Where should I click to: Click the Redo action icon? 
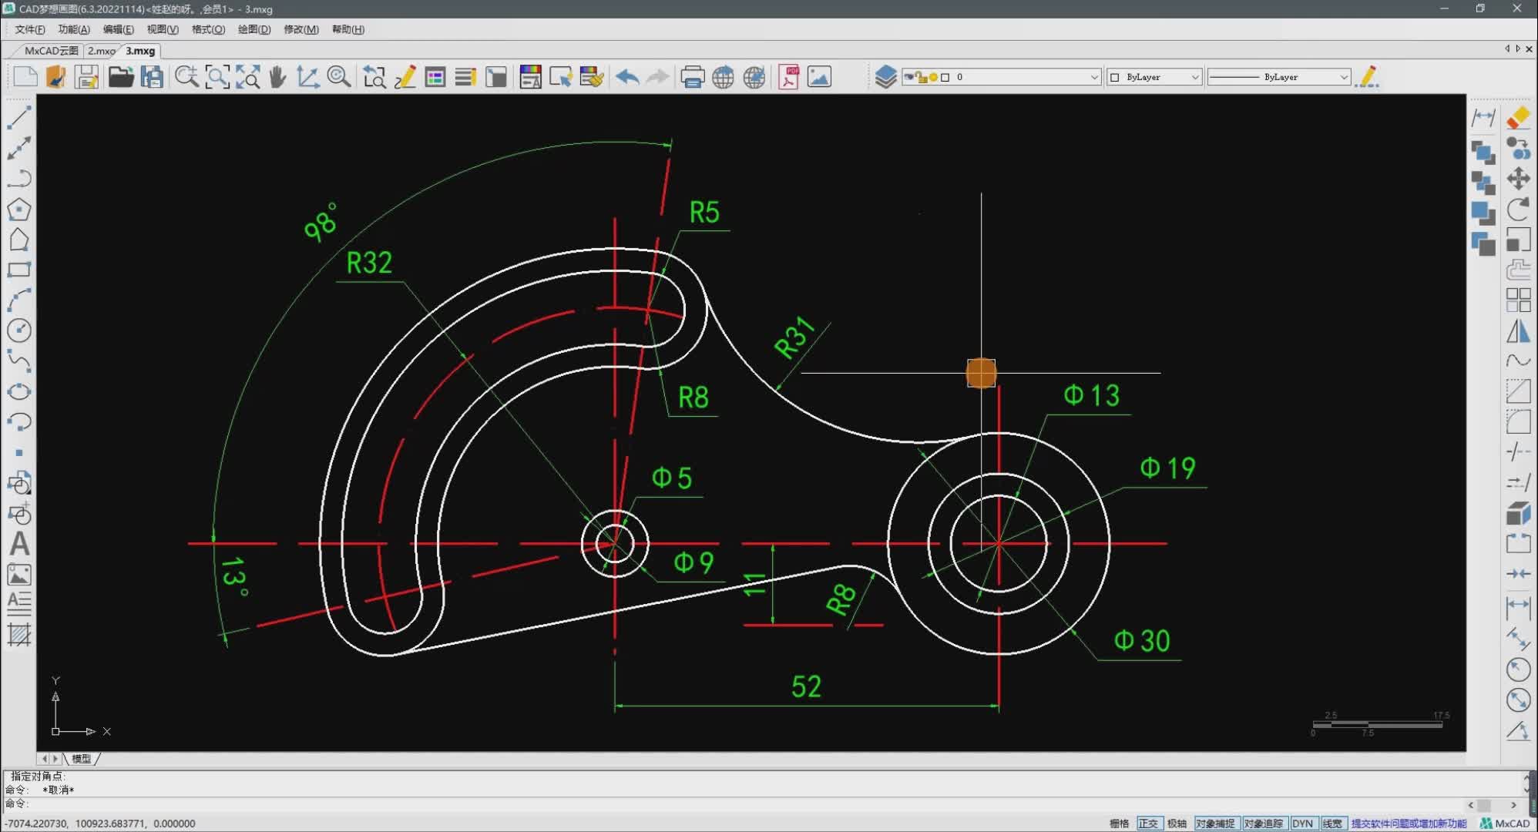(659, 77)
